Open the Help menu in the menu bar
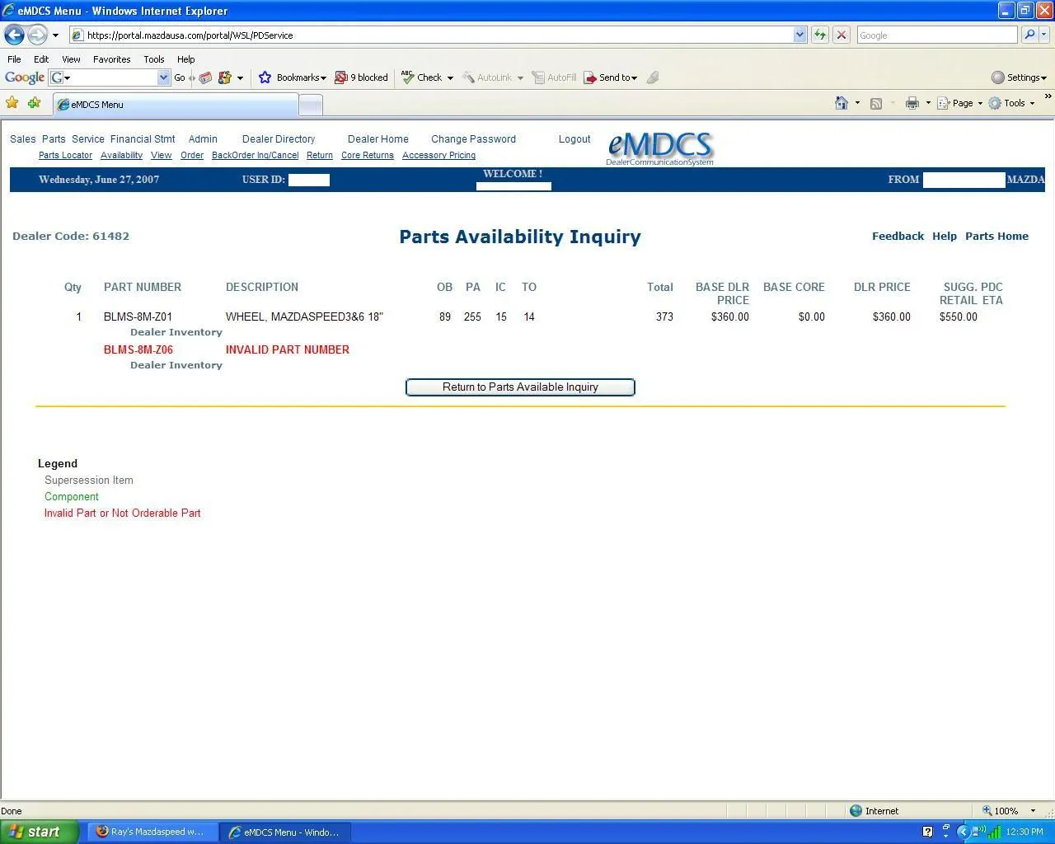 coord(186,59)
